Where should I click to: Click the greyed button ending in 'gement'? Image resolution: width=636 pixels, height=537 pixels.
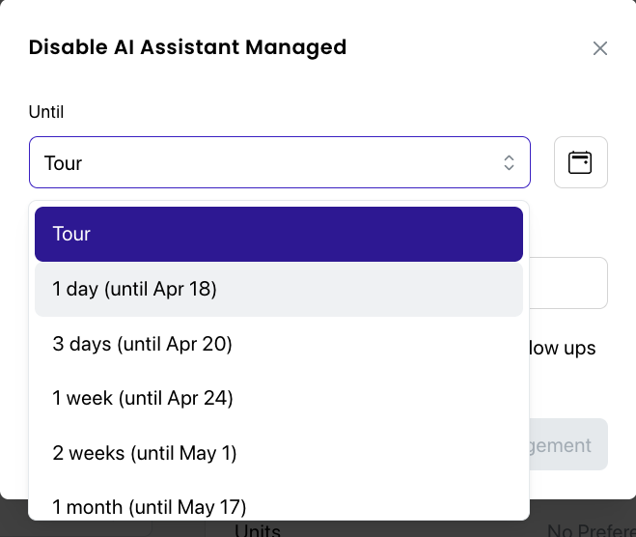click(x=568, y=444)
